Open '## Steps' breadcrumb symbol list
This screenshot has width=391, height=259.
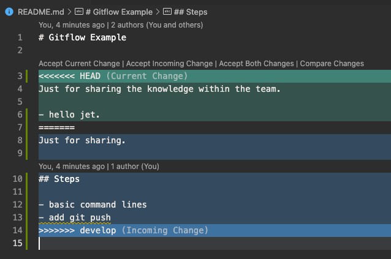point(191,12)
